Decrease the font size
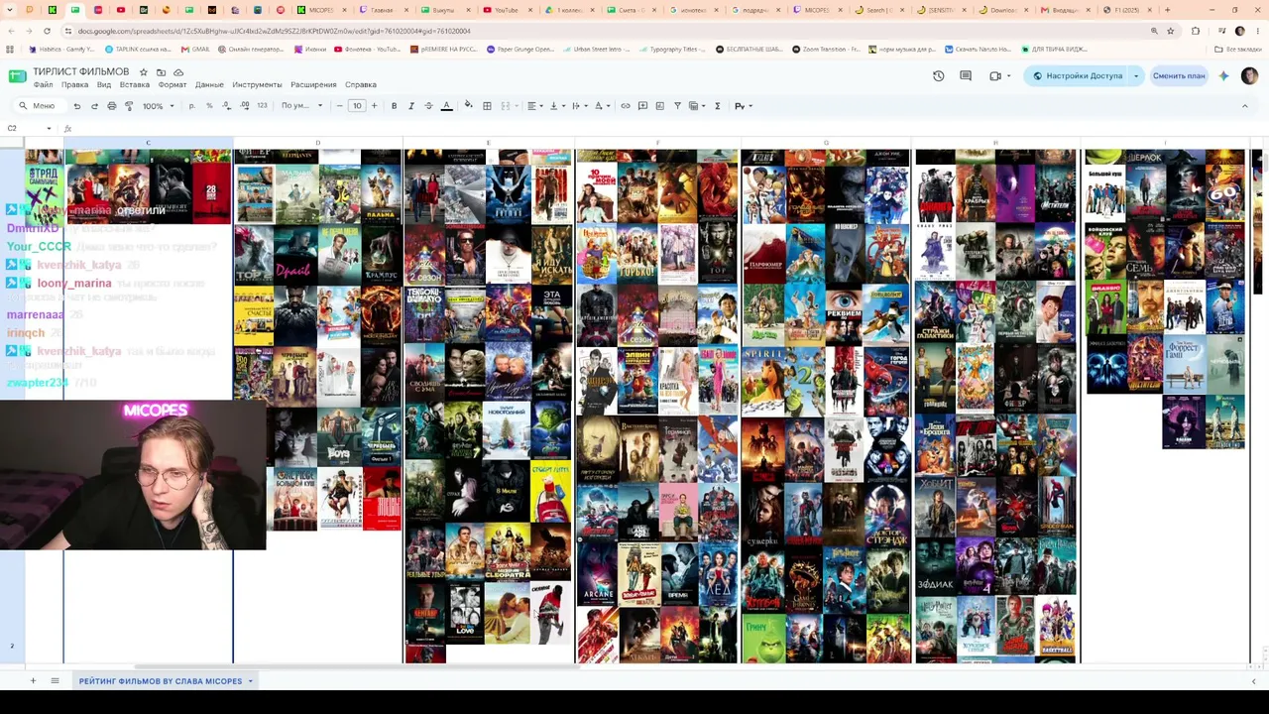Viewport: 1269px width, 714px height. click(x=339, y=106)
